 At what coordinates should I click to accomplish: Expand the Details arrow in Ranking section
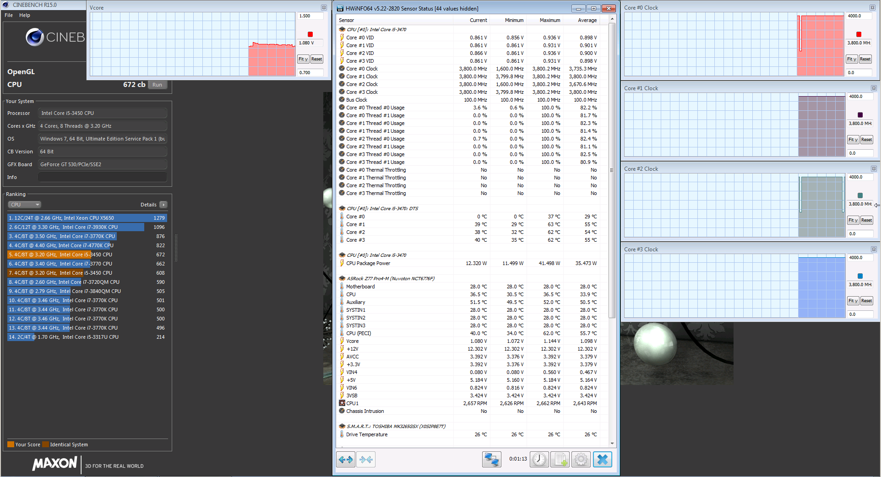[x=163, y=205]
